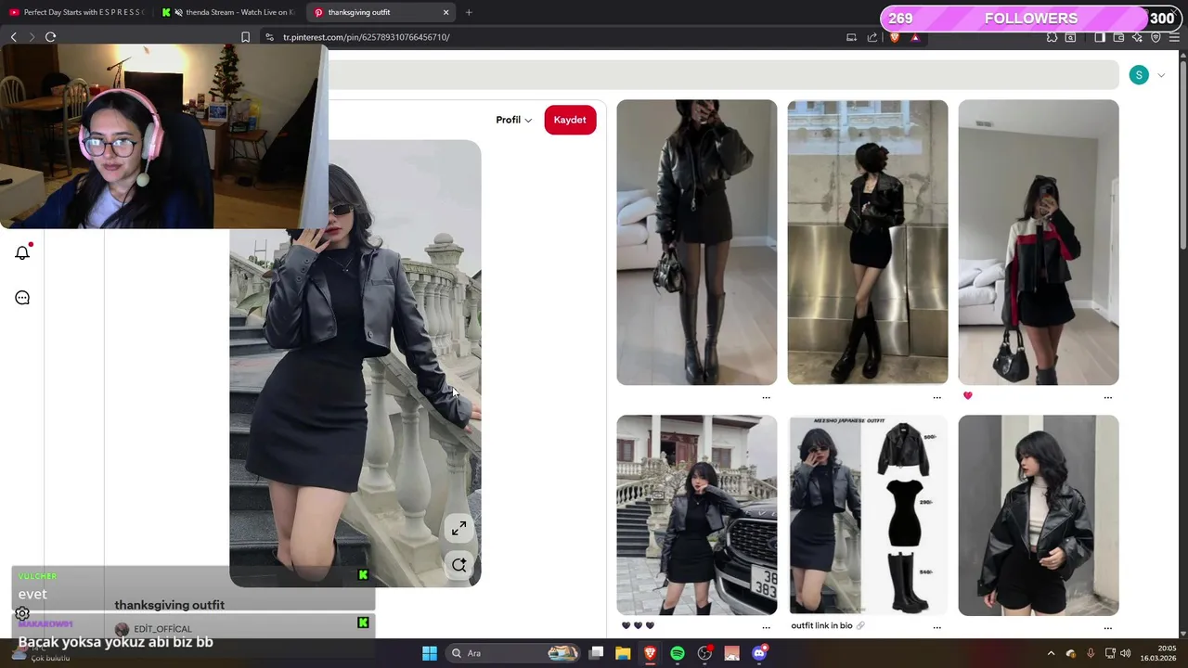Screen dimensions: 1188x668
Task: Open the Brave Shields lion icon
Action: coord(895,37)
